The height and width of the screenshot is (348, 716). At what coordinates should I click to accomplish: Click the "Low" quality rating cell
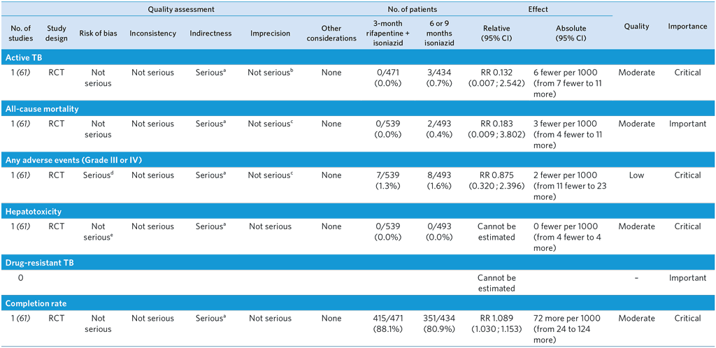[636, 175]
